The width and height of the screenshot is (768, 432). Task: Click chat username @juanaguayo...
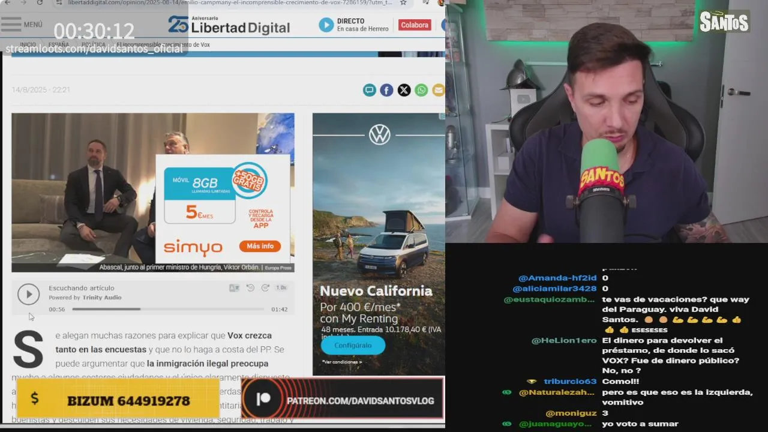tap(555, 424)
